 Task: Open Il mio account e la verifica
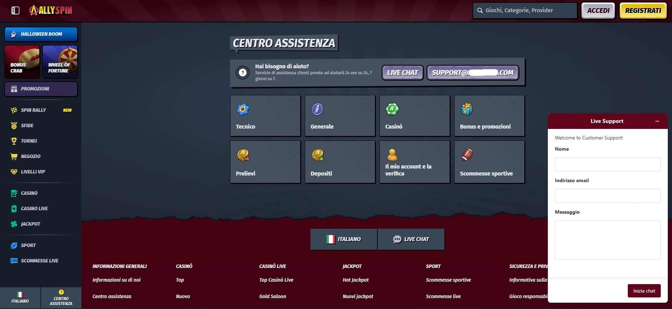415,162
